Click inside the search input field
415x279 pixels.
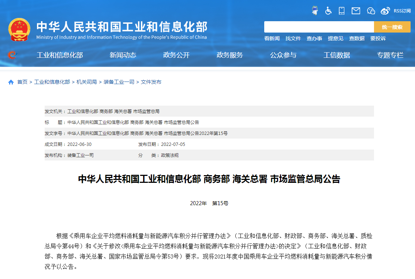318,27
